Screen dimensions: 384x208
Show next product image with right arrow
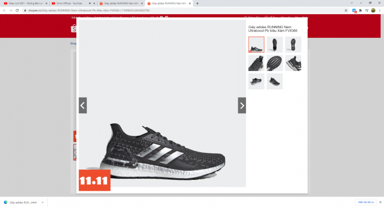242,105
